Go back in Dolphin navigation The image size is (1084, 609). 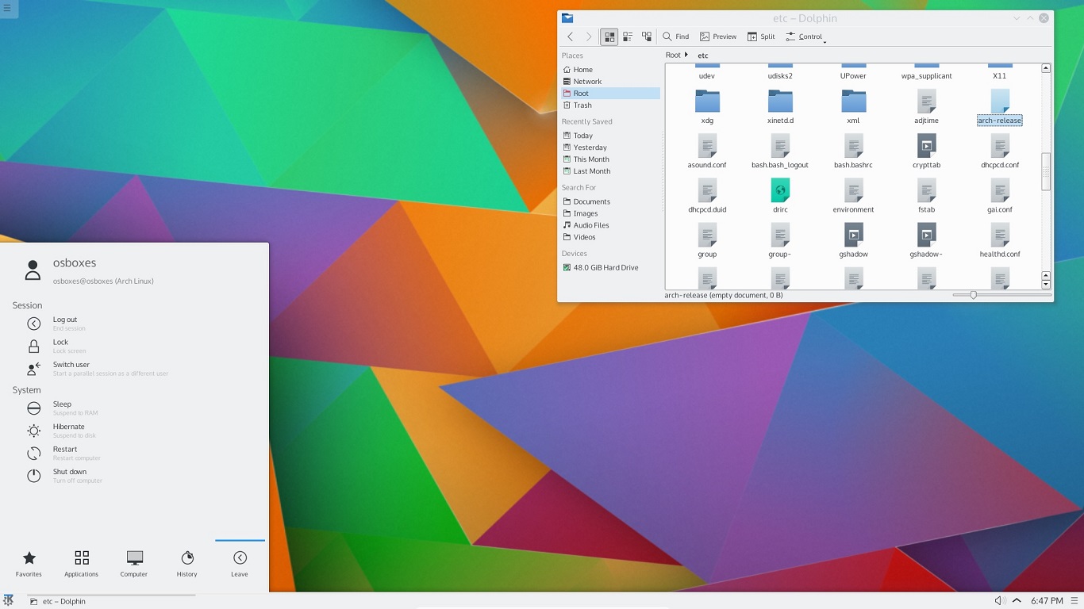(570, 36)
